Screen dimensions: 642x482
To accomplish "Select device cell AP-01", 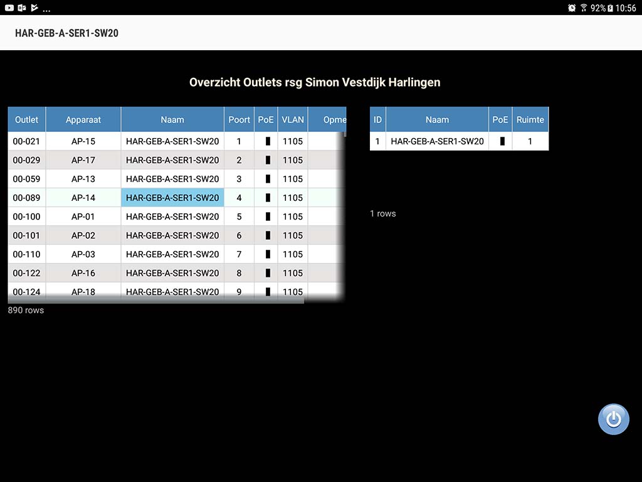I will (x=83, y=217).
